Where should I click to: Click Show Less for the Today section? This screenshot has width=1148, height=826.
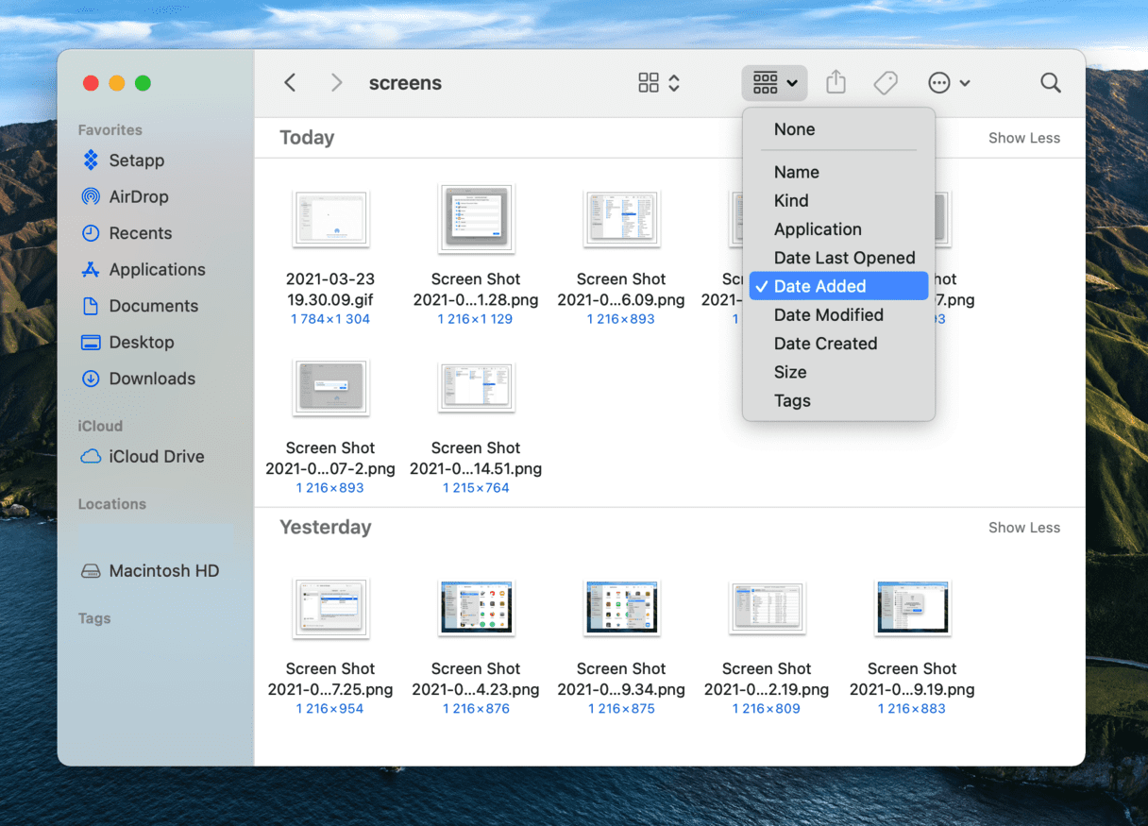pyautogui.click(x=1024, y=138)
